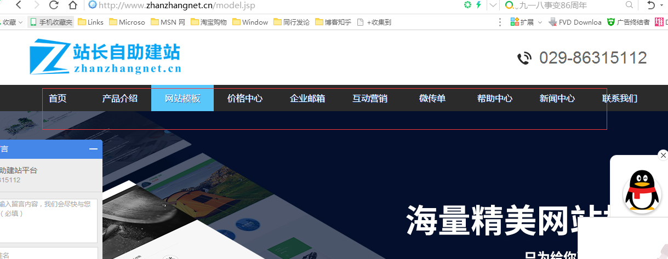Open the 同行发论 bookmark folder
This screenshot has height=259, width=668.
click(x=291, y=22)
